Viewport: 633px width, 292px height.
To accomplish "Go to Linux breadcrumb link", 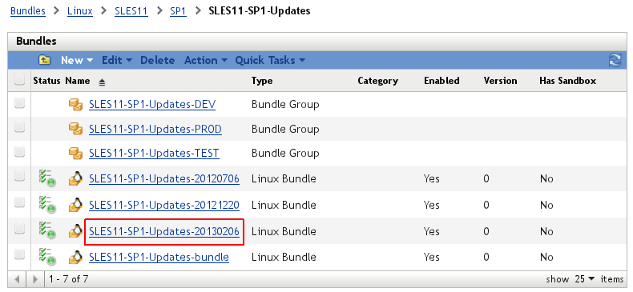I will click(80, 11).
